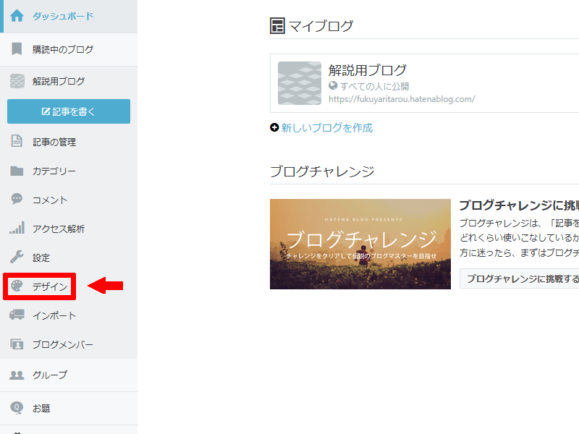Click the ブログチャレンジ section heading
The width and height of the screenshot is (579, 434).
pyautogui.click(x=322, y=171)
